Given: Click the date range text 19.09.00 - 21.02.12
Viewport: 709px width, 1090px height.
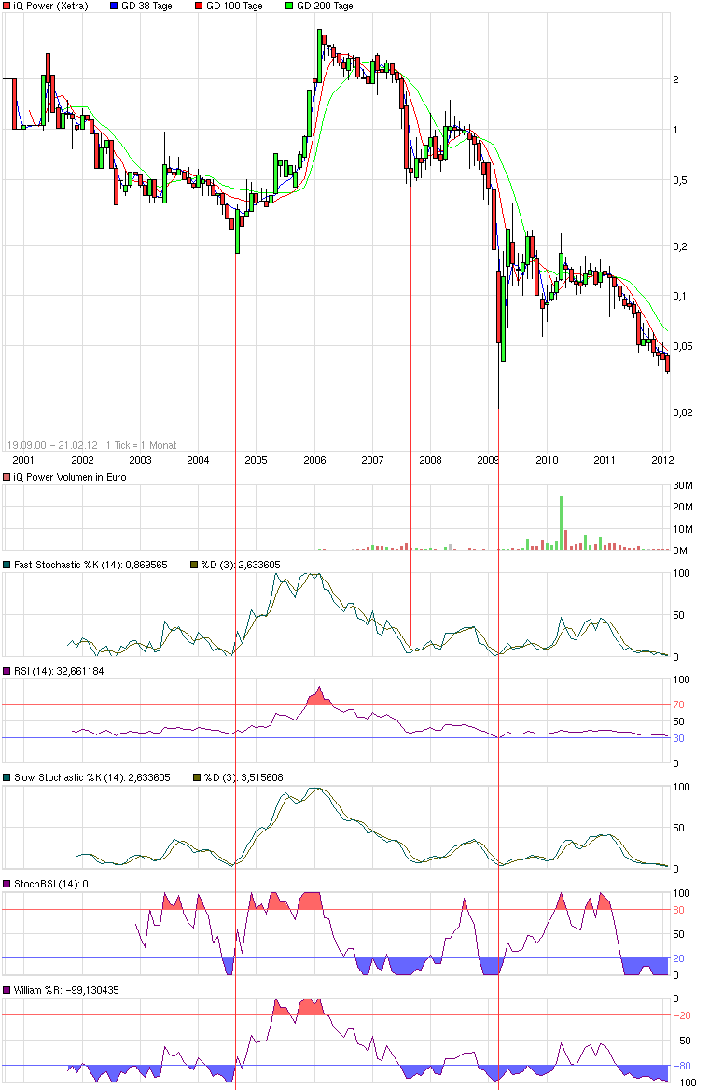Looking at the screenshot, I should coord(52,445).
